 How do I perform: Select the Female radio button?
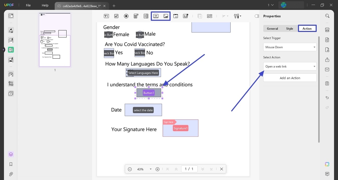(x=108, y=34)
